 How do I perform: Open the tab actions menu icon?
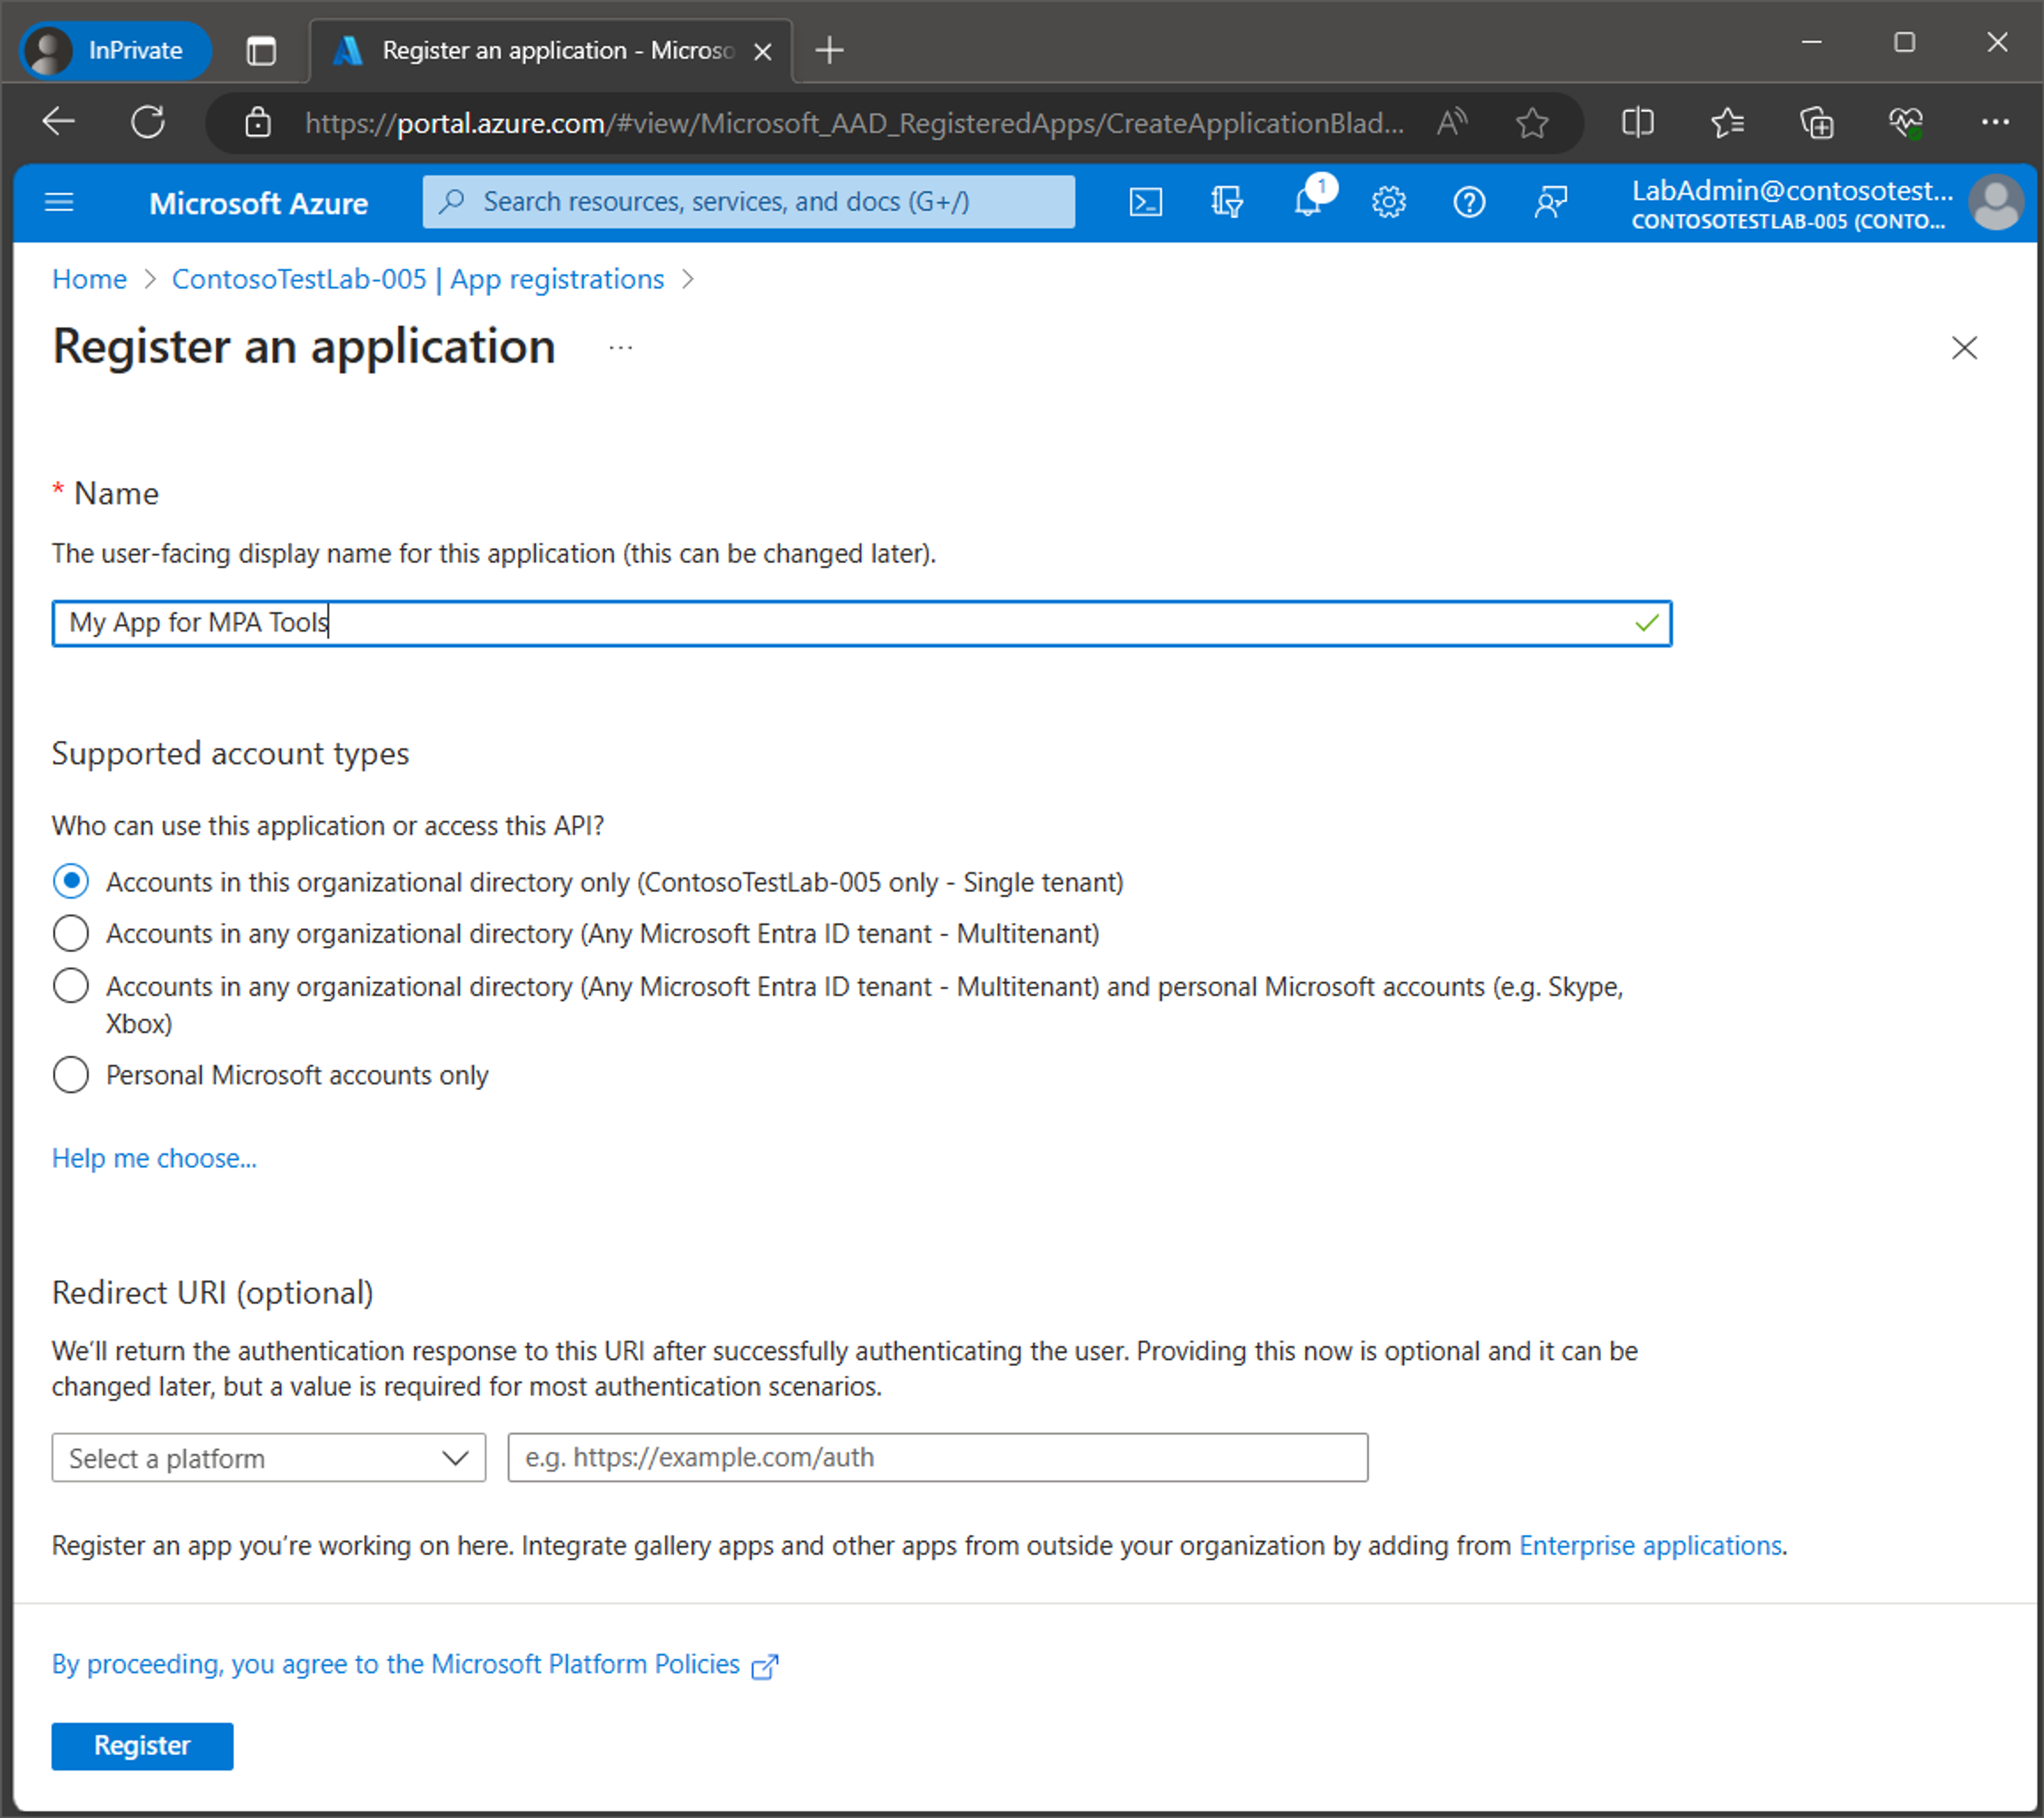261,50
